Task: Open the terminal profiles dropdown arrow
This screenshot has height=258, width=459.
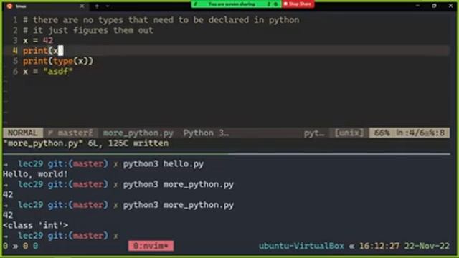Action: [108, 6]
